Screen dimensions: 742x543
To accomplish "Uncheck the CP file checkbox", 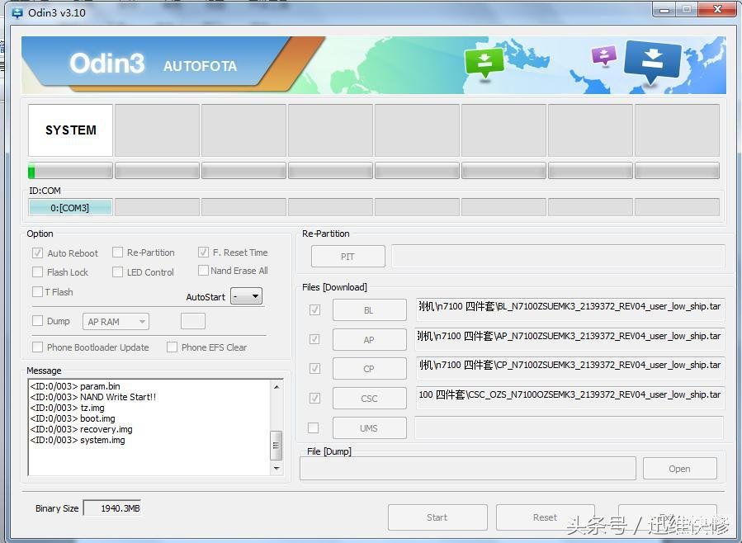I will click(x=314, y=368).
